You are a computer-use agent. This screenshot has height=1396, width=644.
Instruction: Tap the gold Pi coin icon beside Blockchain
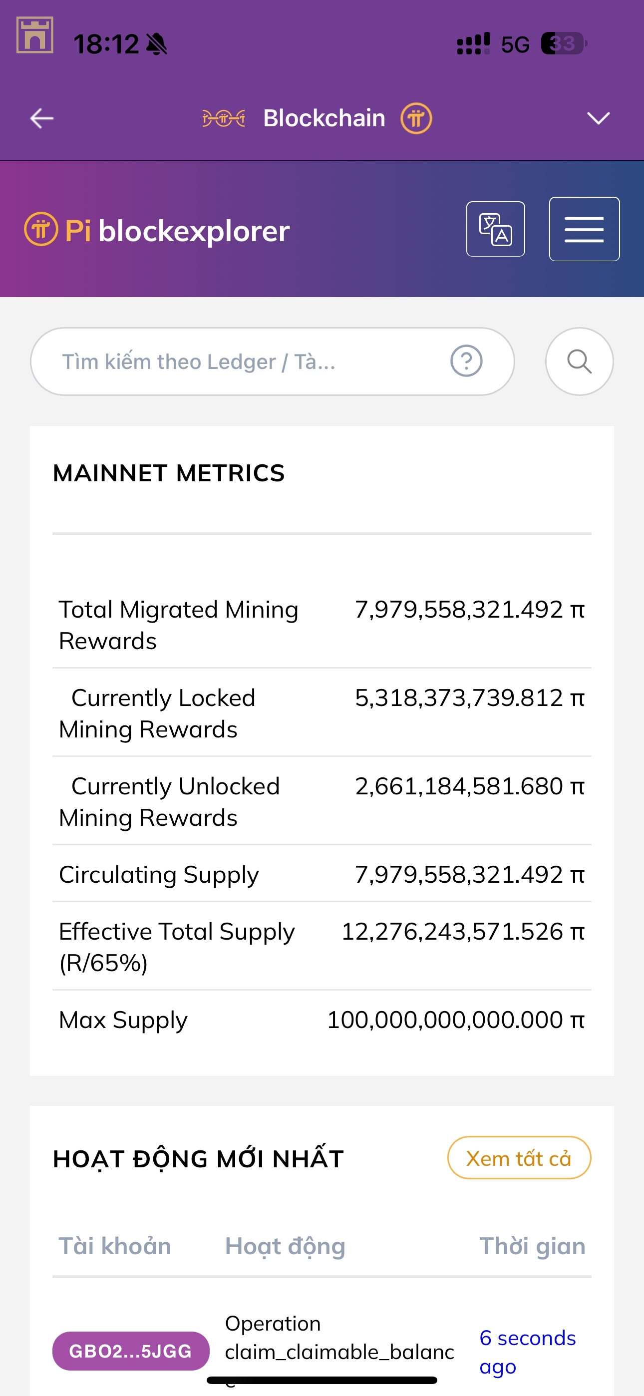(x=416, y=118)
